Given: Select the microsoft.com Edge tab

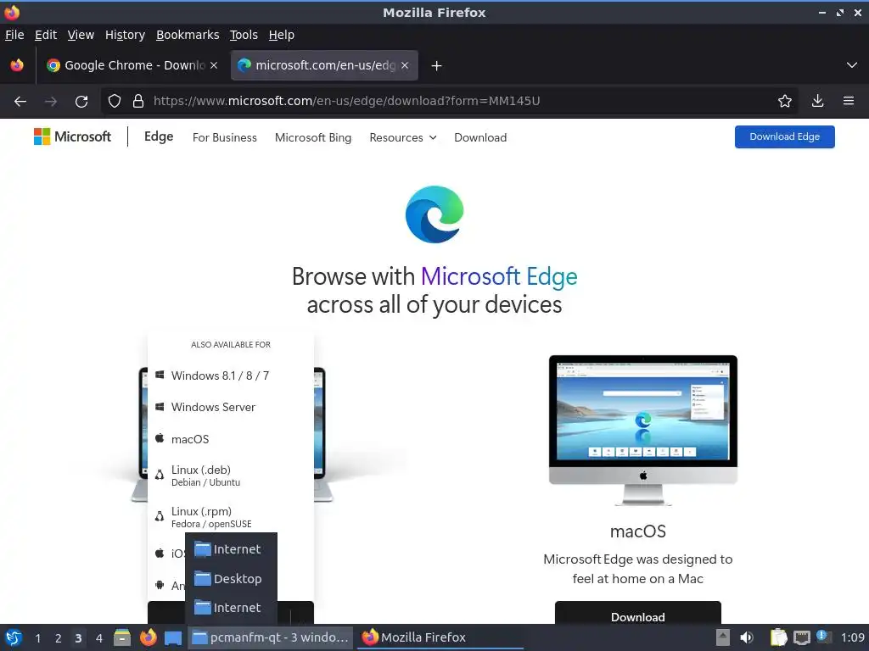Looking at the screenshot, I should (x=324, y=65).
